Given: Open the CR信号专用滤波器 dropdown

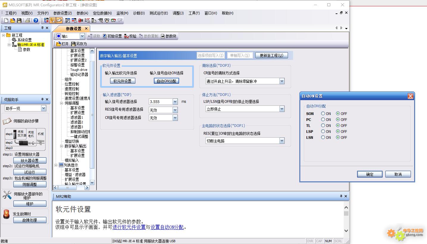Looking at the screenshot, I should coord(175,118).
